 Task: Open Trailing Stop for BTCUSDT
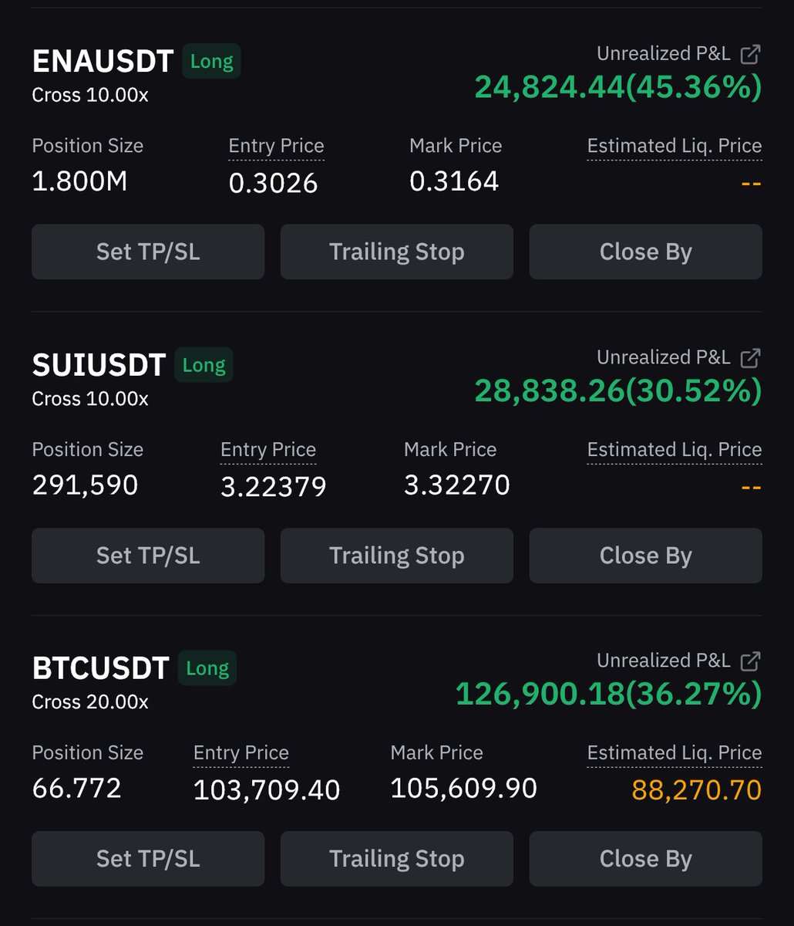[x=396, y=859]
